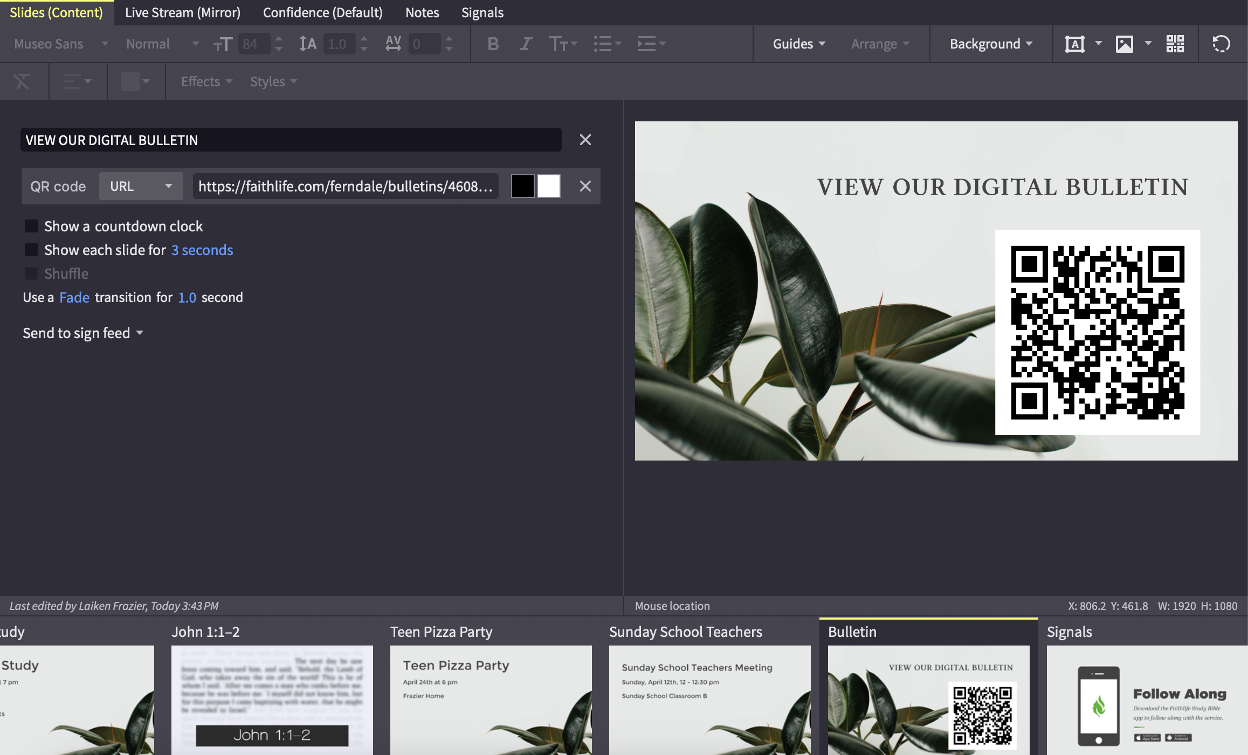Switch to Confidence (Default) tab
1248x755 pixels.
coord(323,12)
